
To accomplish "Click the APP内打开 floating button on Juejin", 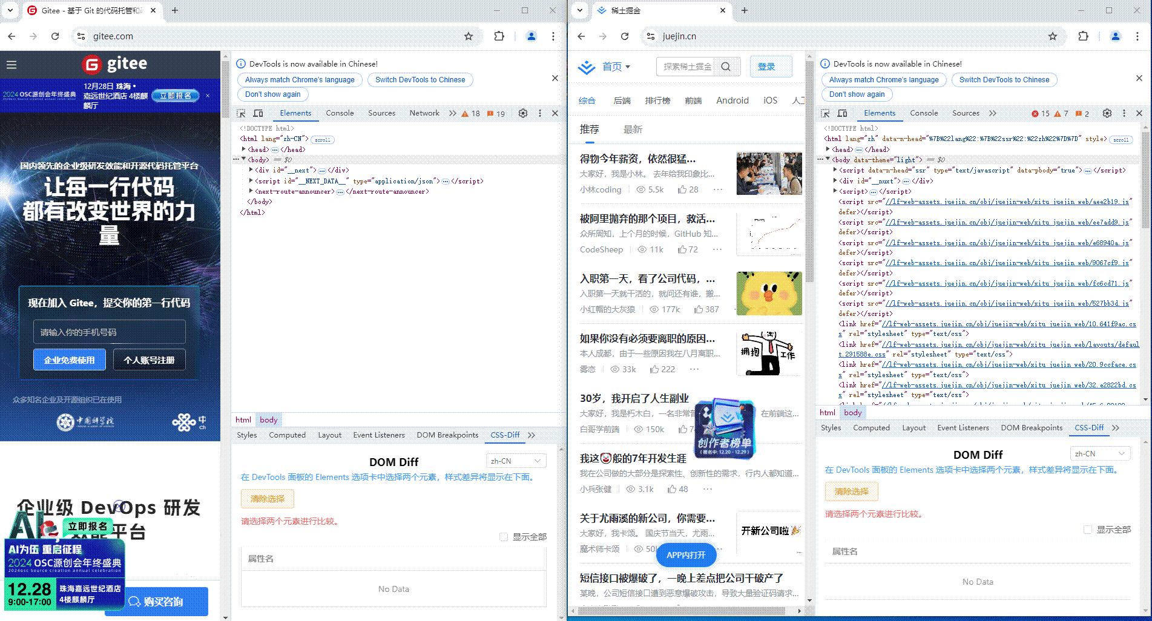I will (x=686, y=555).
